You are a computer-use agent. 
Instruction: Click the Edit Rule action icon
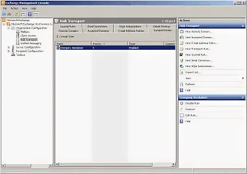pos(182,116)
